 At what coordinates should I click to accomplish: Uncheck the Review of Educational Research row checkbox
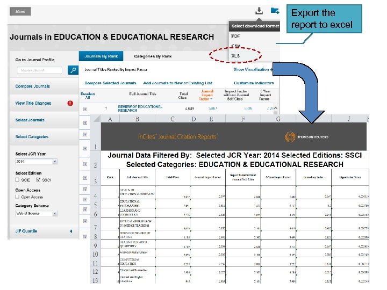[85, 109]
